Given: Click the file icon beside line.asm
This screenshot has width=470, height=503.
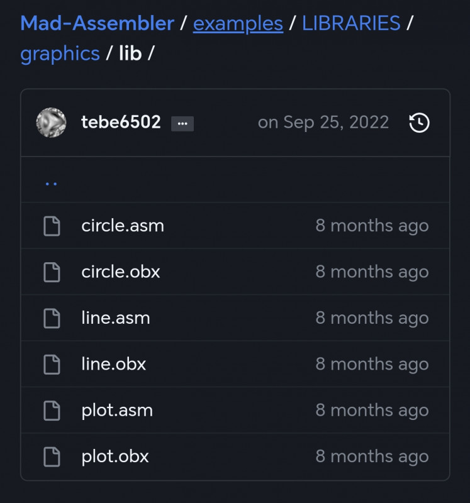Looking at the screenshot, I should pos(53,318).
